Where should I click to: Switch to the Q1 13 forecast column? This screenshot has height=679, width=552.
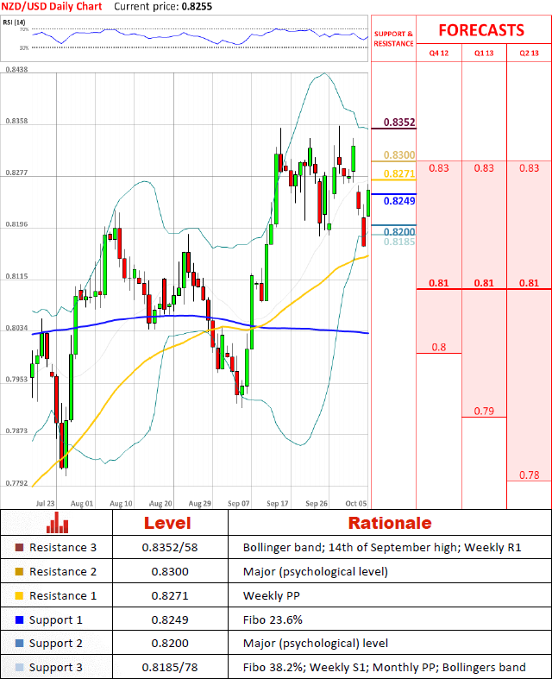[x=484, y=53]
